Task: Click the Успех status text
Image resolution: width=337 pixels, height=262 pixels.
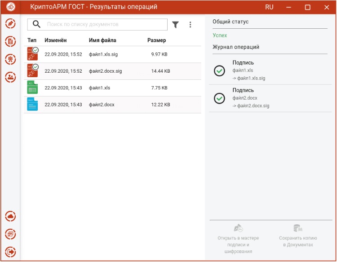Action: click(x=220, y=35)
